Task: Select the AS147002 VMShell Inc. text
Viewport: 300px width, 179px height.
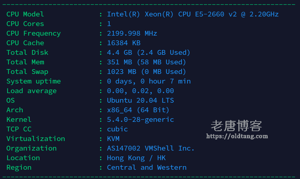Action: click(151, 148)
